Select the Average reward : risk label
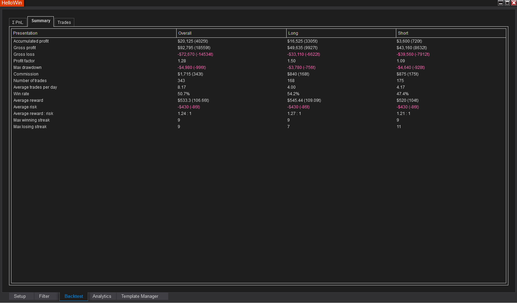Viewport: 517px width, 303px height. click(x=33, y=114)
